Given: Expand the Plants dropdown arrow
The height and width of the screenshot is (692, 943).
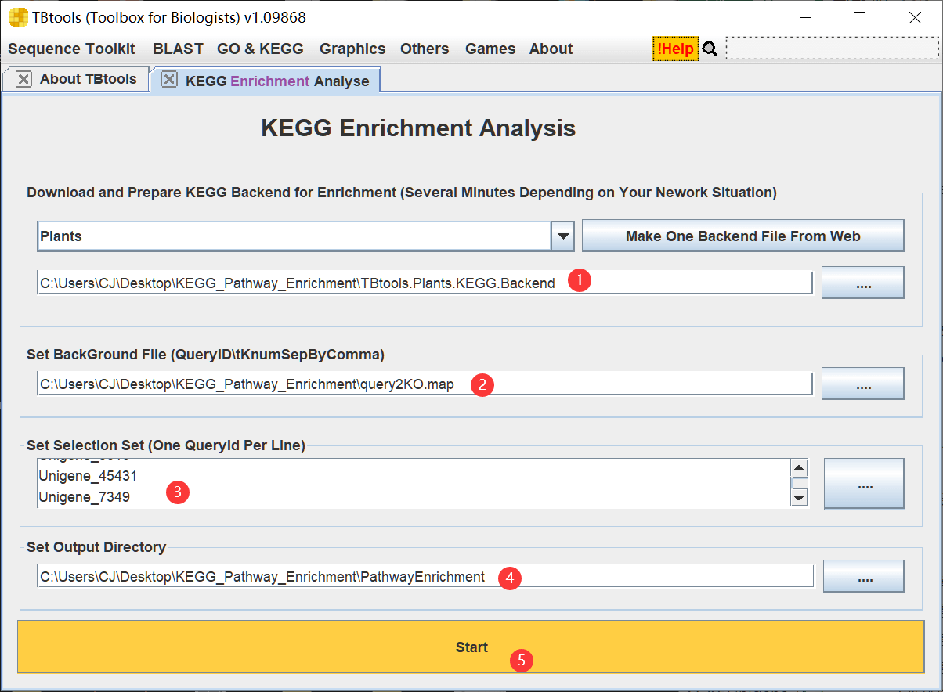Looking at the screenshot, I should pyautogui.click(x=563, y=236).
